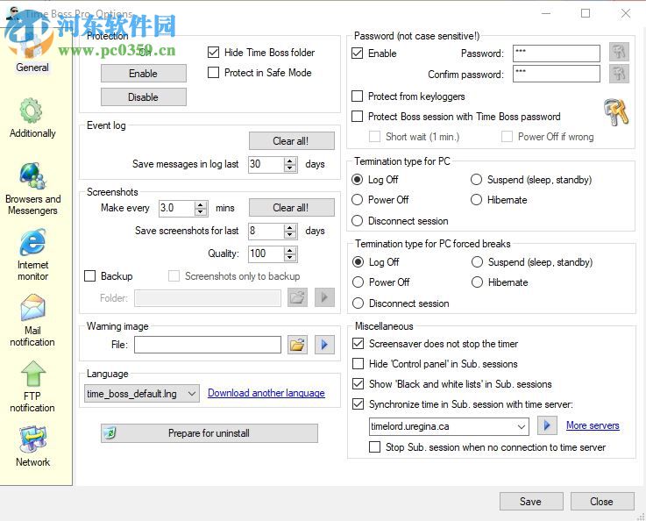
Task: Select Log Off for PC forced breaks
Action: coord(358,261)
